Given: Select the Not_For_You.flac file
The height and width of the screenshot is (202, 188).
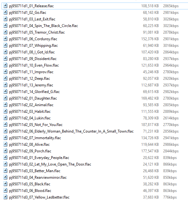Looking at the screenshot, I should point(36,125).
